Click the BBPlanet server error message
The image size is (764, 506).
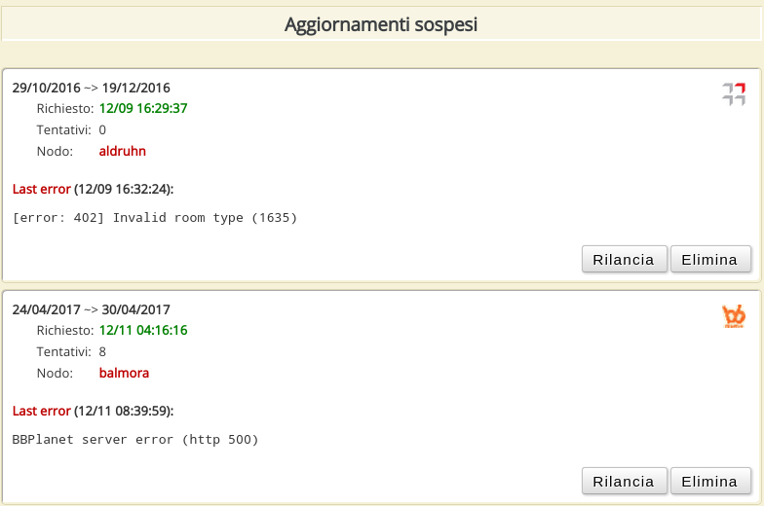(134, 440)
